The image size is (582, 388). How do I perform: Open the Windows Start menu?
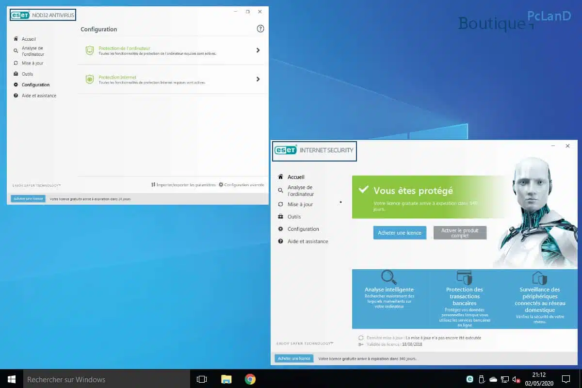coord(12,379)
